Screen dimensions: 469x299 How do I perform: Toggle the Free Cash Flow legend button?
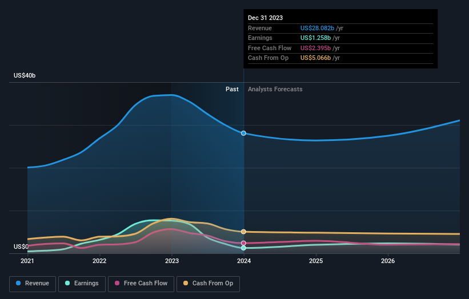click(141, 284)
